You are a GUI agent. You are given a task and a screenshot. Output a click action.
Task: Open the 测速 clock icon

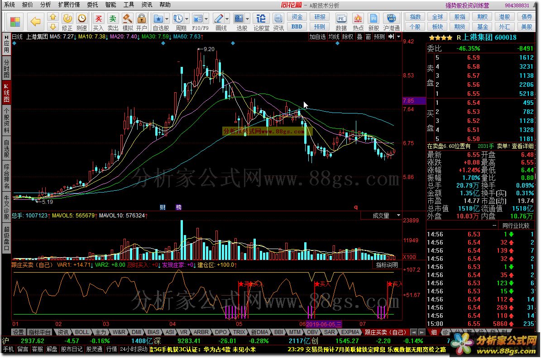click(82, 19)
